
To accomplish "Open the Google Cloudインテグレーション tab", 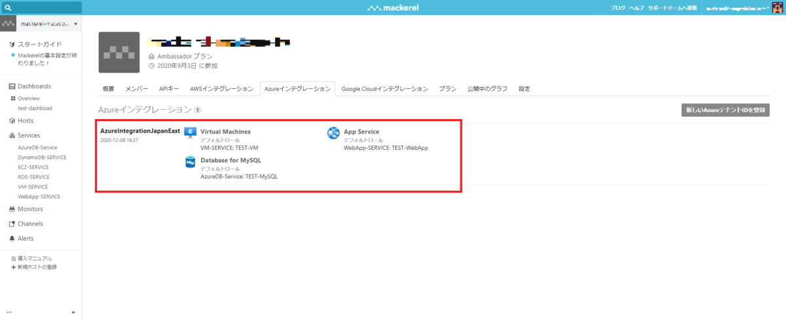I will point(384,89).
